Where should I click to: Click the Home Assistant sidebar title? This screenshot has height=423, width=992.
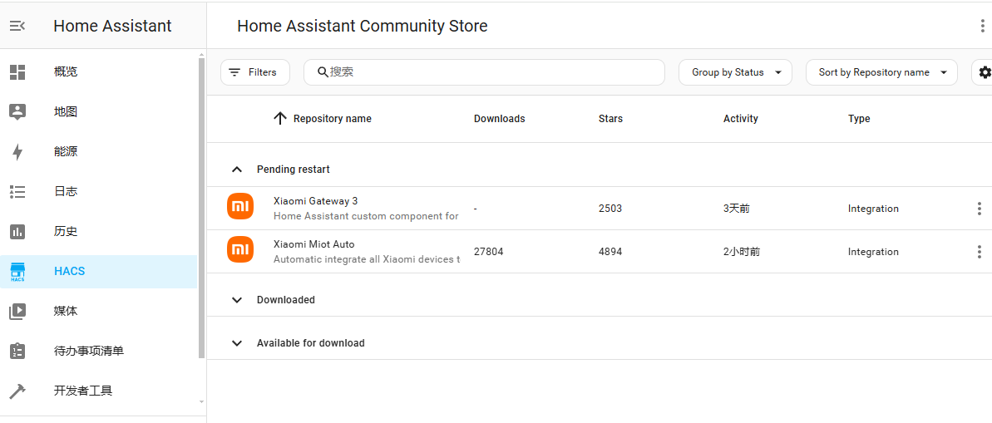[112, 26]
